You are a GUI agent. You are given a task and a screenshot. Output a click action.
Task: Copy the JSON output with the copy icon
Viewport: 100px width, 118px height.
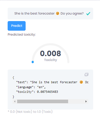[86, 74]
